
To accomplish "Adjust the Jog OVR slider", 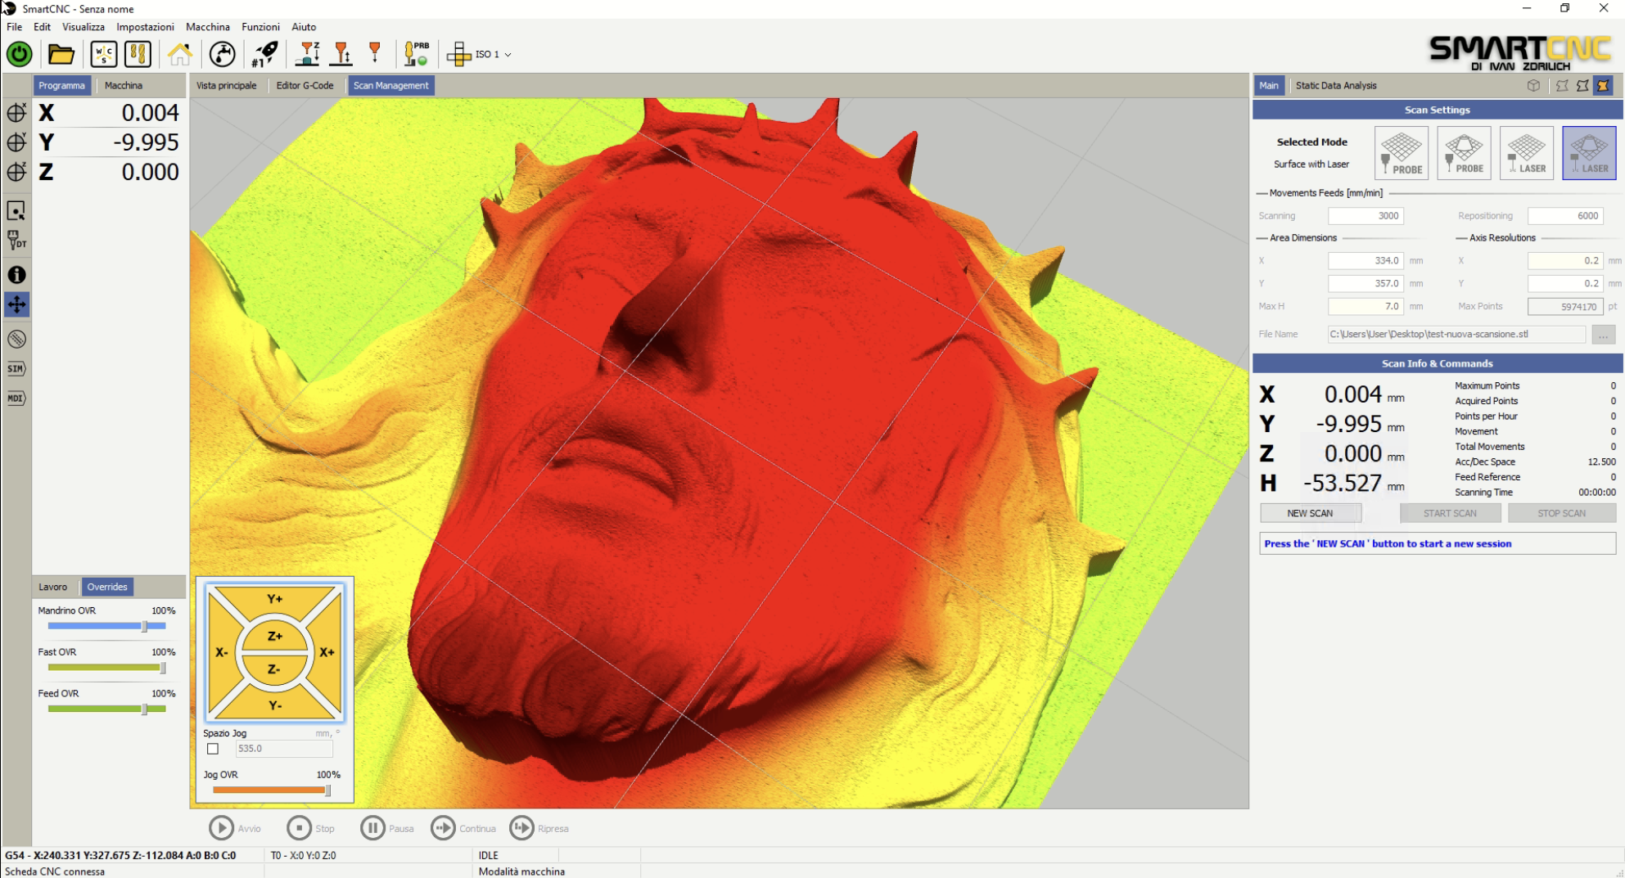I will click(271, 790).
